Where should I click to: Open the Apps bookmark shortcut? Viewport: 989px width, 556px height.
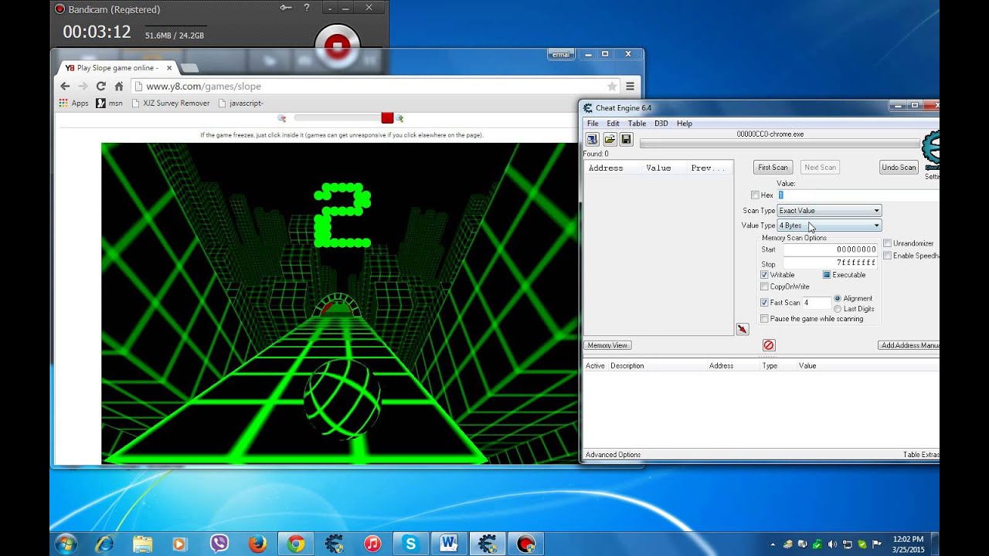(73, 103)
